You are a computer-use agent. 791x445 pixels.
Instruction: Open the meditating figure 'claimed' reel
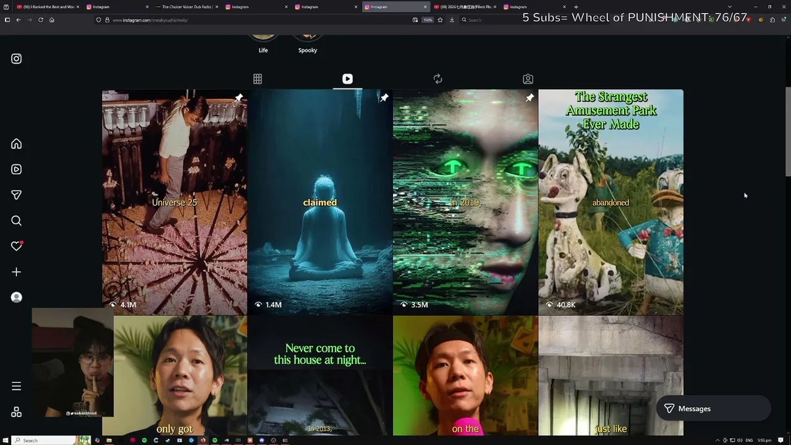pyautogui.click(x=320, y=202)
